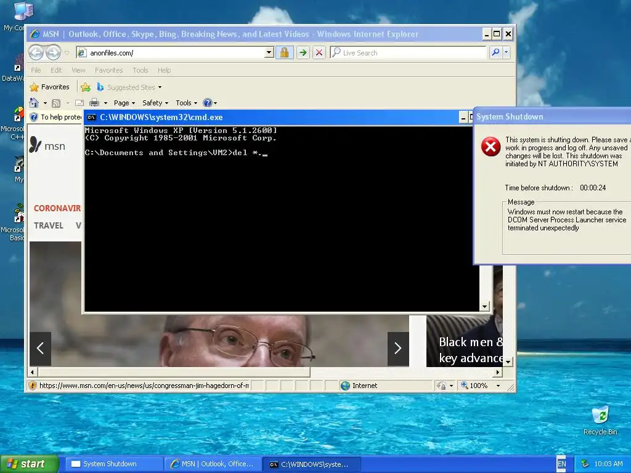
Task: Open the Favorites star button
Action: pos(49,87)
